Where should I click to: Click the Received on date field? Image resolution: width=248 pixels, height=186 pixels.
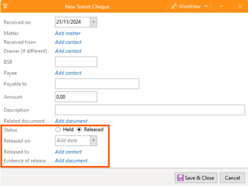[x=73, y=22]
